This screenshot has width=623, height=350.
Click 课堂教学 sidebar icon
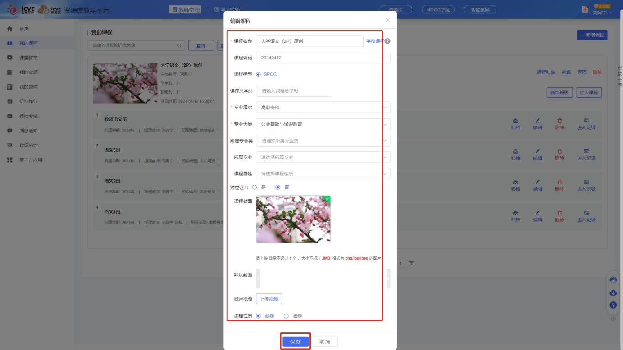10,58
